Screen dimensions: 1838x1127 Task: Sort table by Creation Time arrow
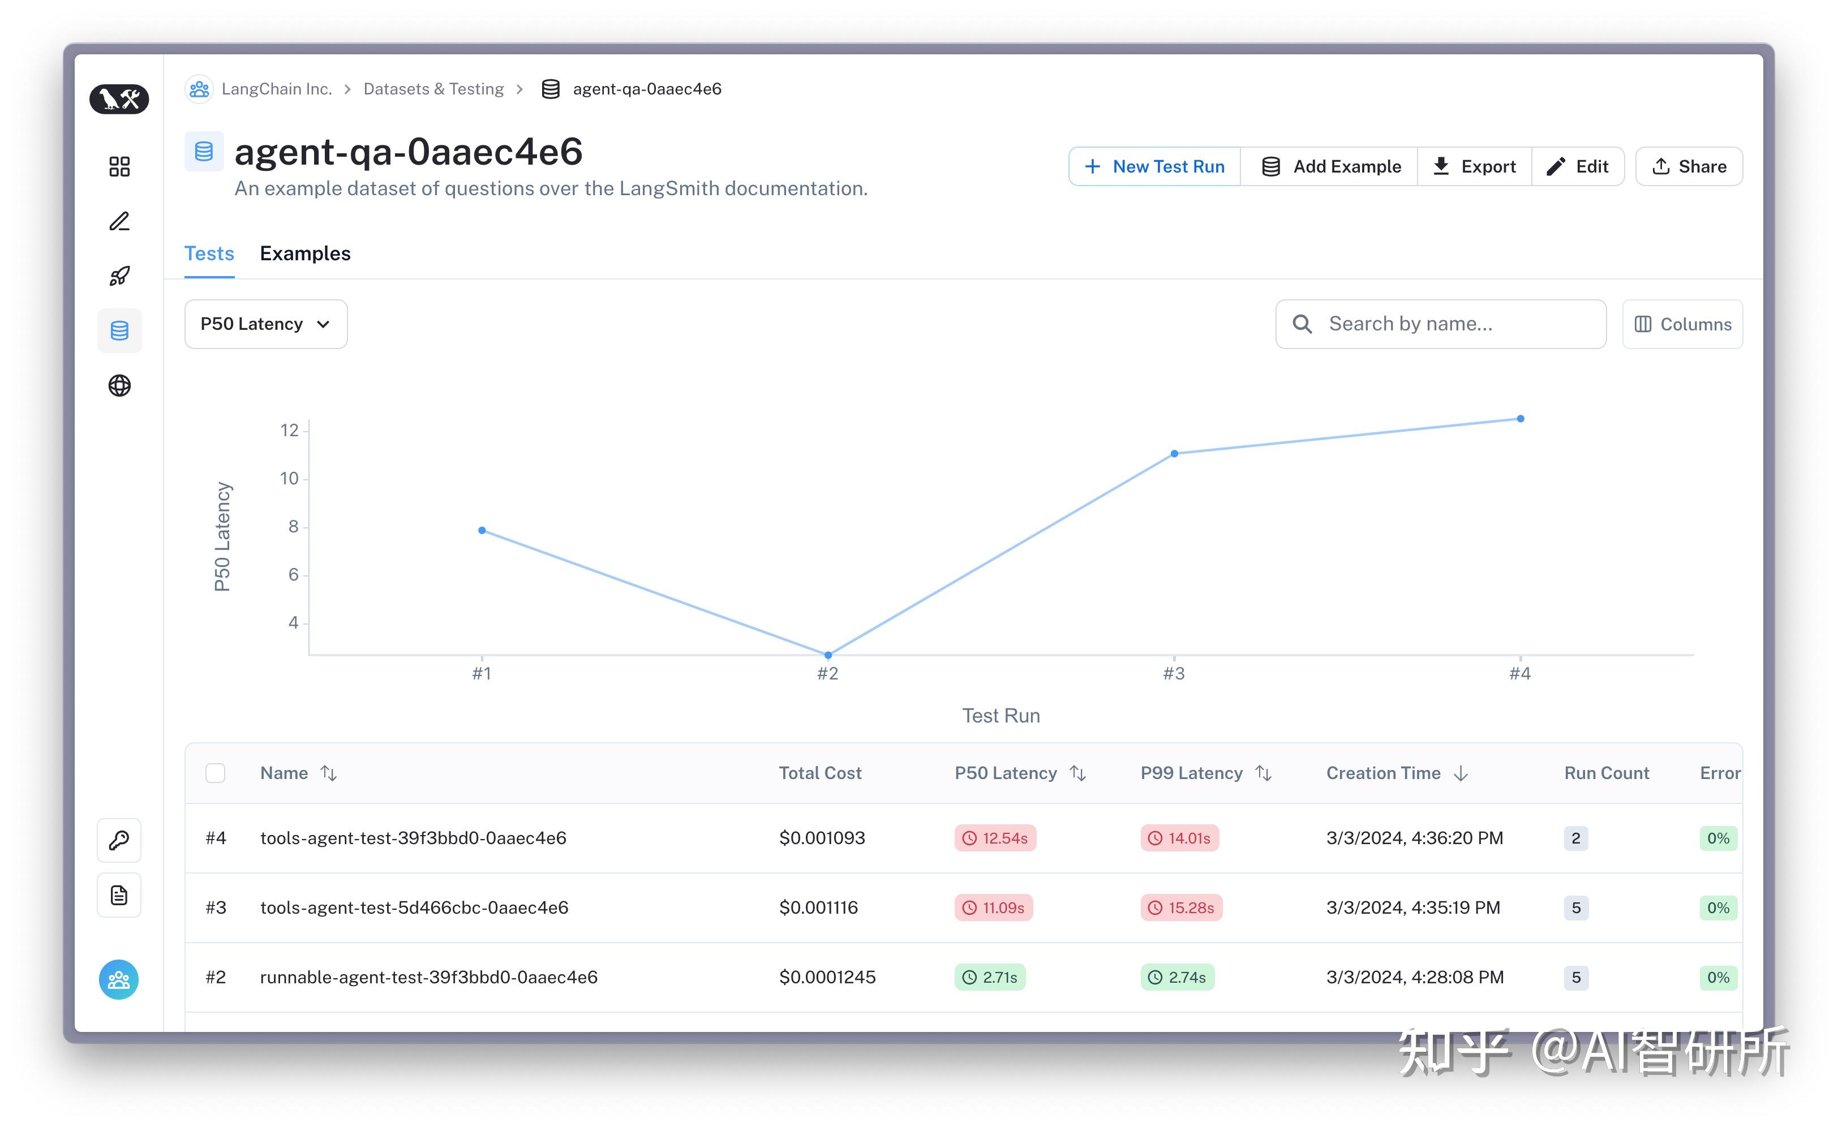click(x=1461, y=773)
